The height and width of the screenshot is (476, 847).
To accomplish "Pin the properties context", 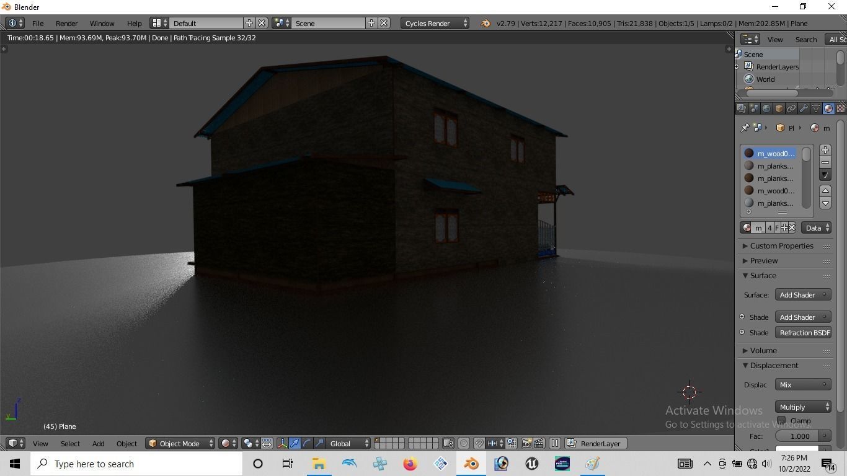I will [745, 128].
